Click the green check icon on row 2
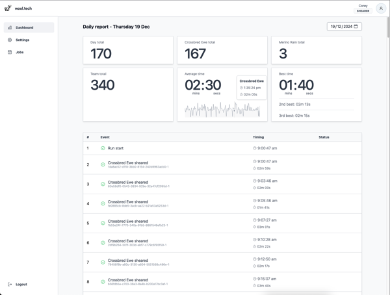The image size is (390, 295). [103, 164]
